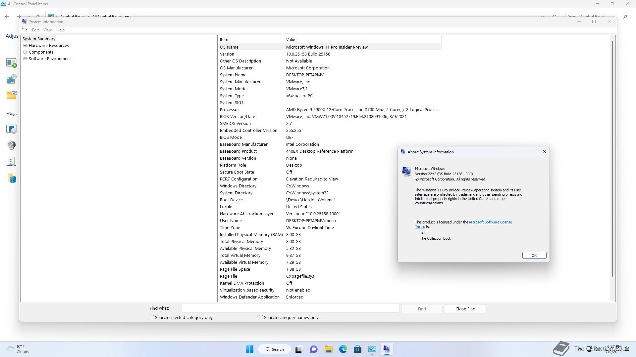Open AutoPlay icon in Control Panel window
This screenshot has width=636, height=357.
tap(12, 63)
